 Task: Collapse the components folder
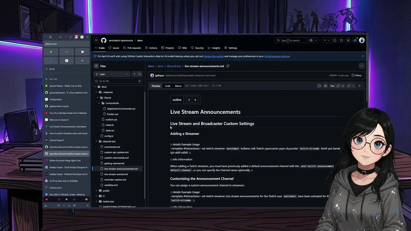point(99,103)
